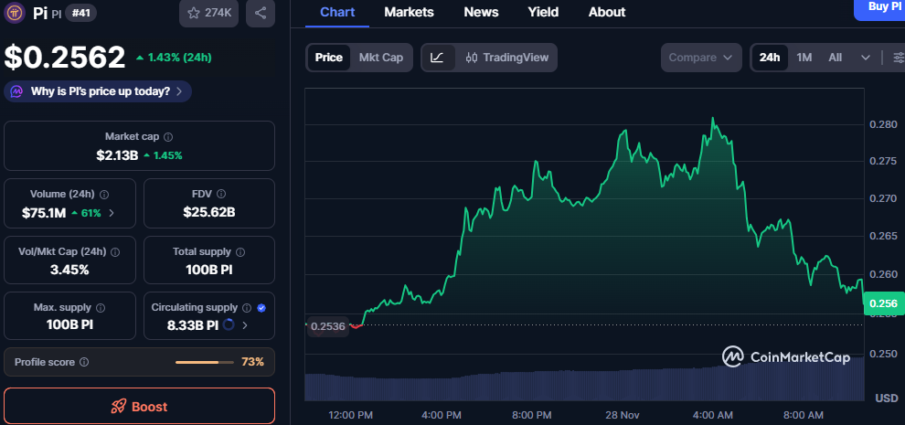Viewport: 905px width, 425px height.
Task: Click the share icon next to watchlist count
Action: [x=261, y=13]
